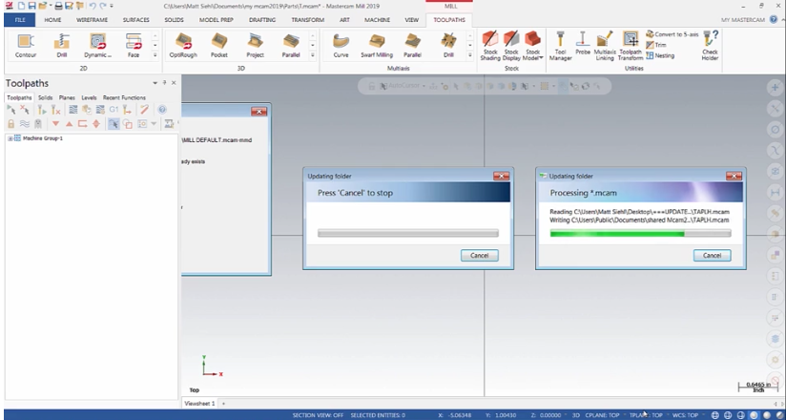Expand the Machine Group-1 tree node
Viewport: 786px width, 420px height.
tap(10, 138)
